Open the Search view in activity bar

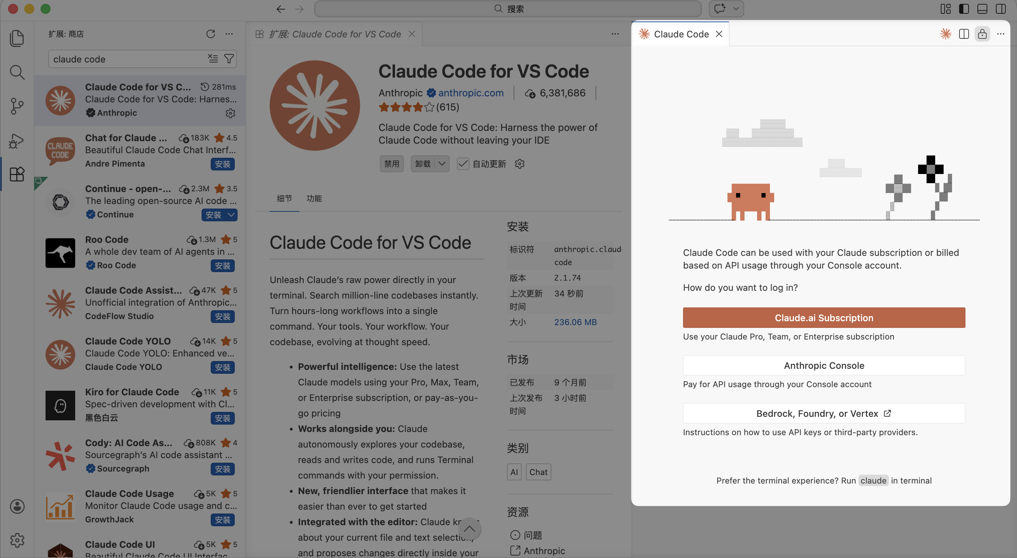17,72
